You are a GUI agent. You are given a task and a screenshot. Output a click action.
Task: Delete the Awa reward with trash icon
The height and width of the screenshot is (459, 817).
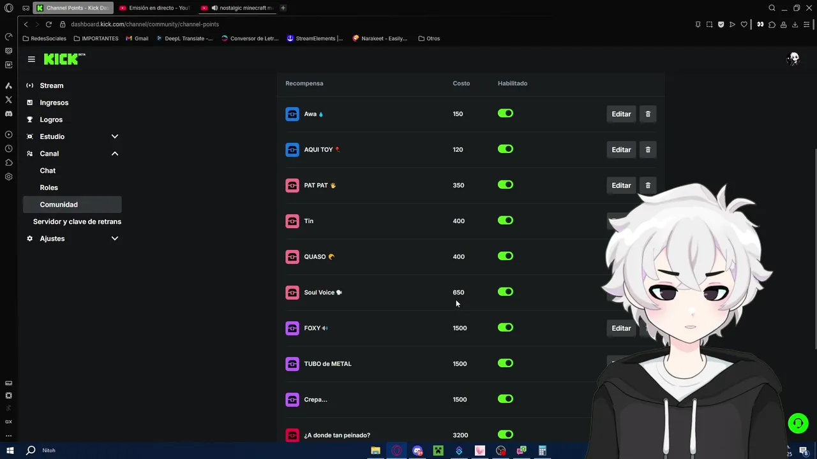click(648, 114)
